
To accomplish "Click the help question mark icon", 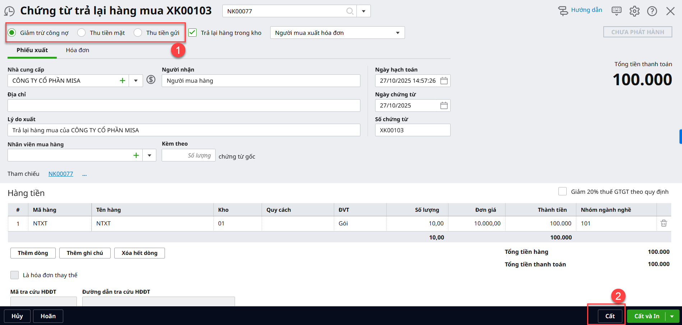I will 652,11.
